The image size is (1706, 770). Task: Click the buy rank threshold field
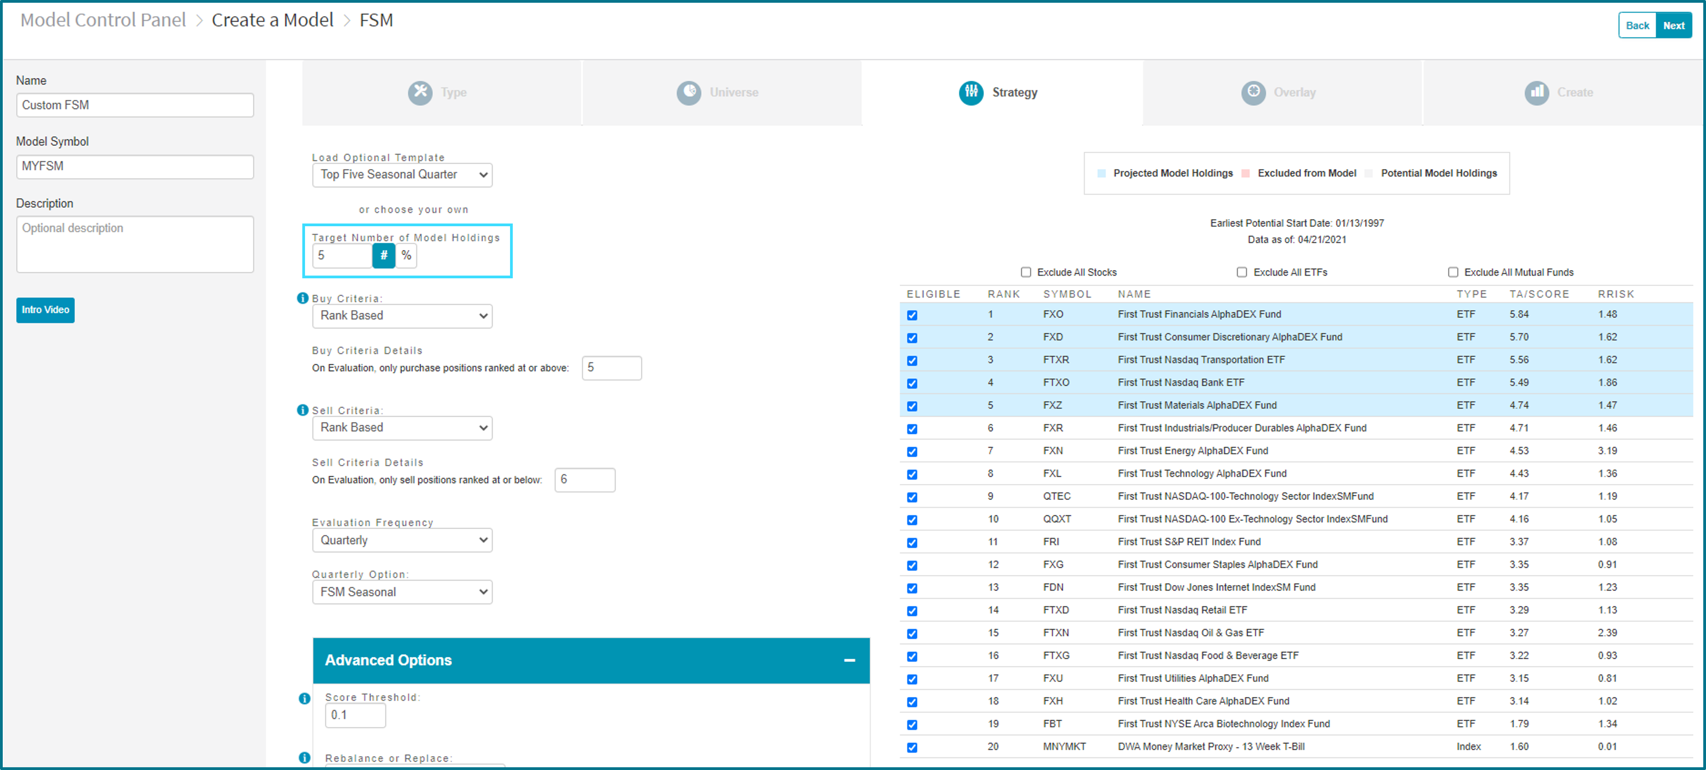pos(611,368)
